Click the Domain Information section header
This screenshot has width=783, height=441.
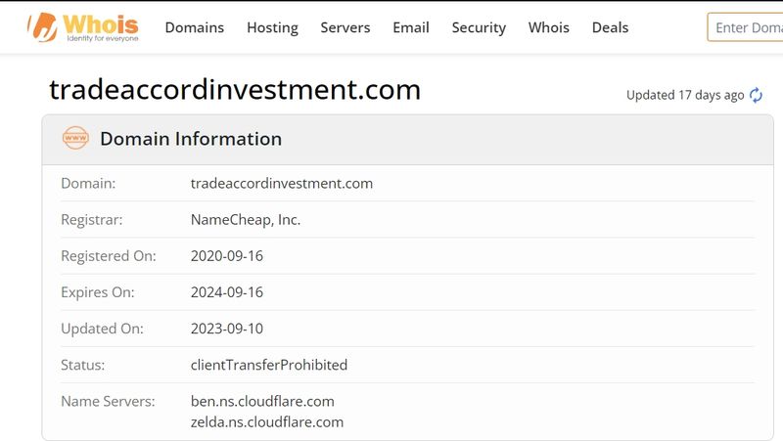(x=191, y=139)
